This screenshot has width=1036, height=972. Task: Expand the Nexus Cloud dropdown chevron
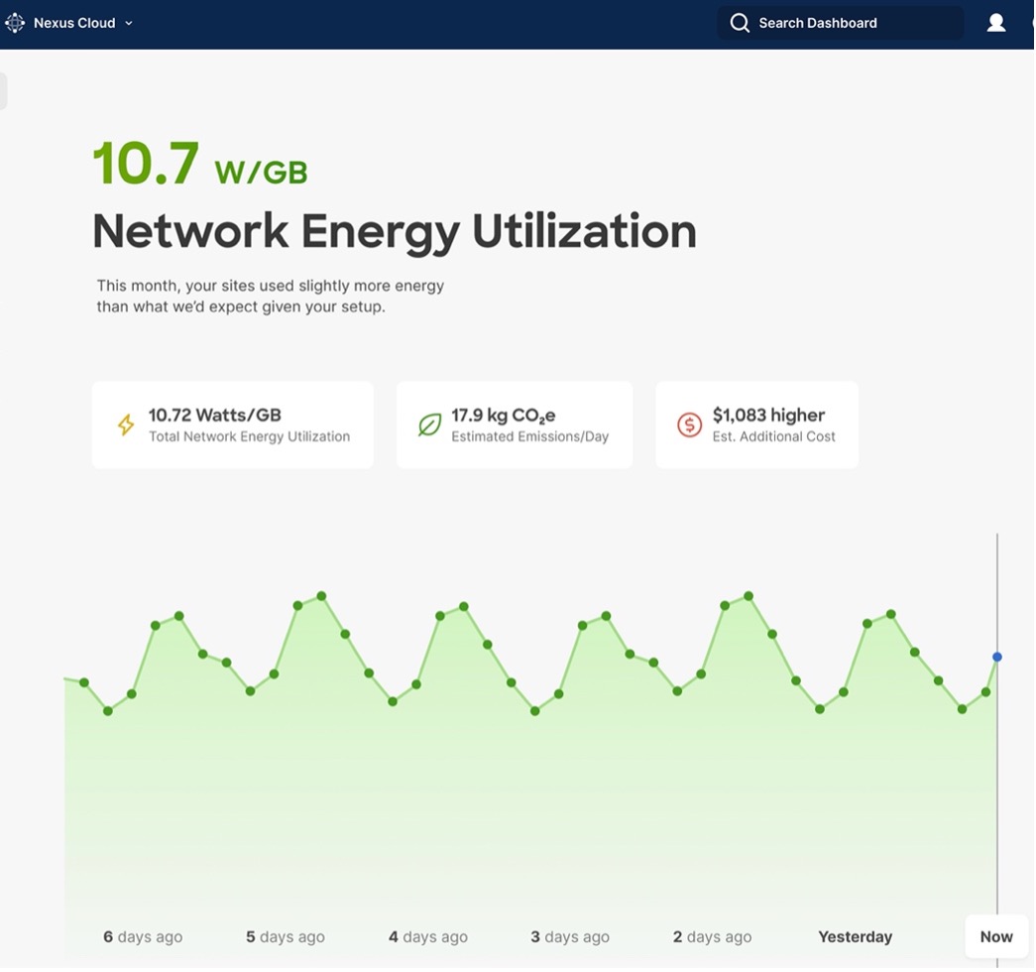[x=129, y=24]
